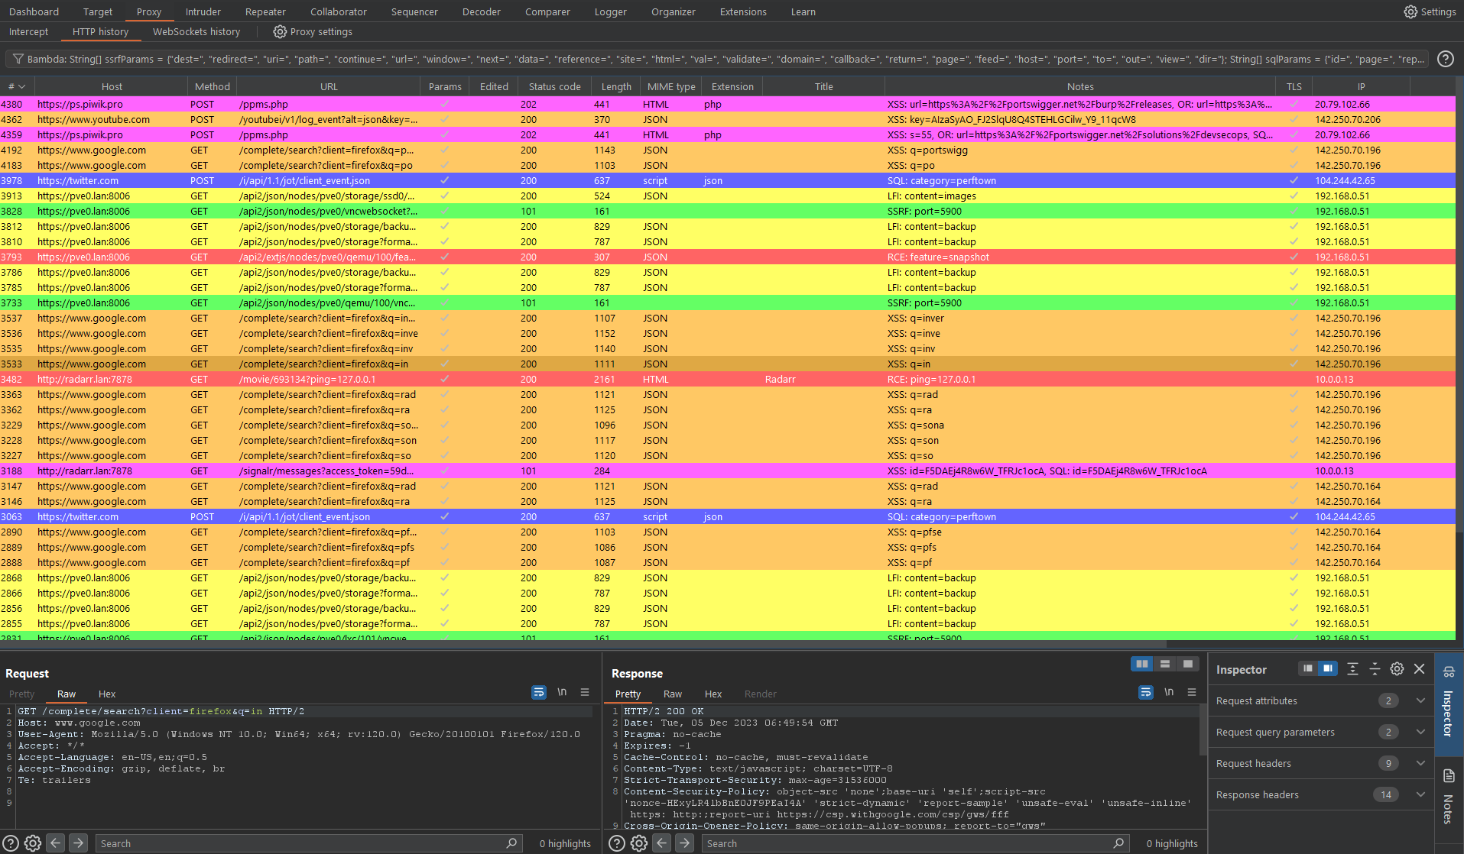Open Request panel help icon

pos(11,843)
